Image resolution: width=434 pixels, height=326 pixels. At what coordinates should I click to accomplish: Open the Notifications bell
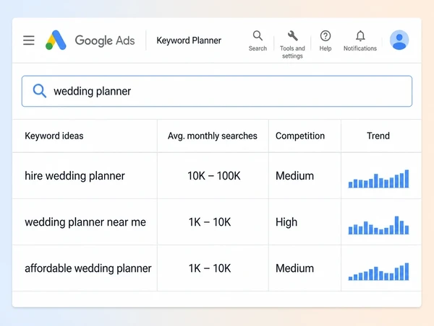[x=360, y=41]
